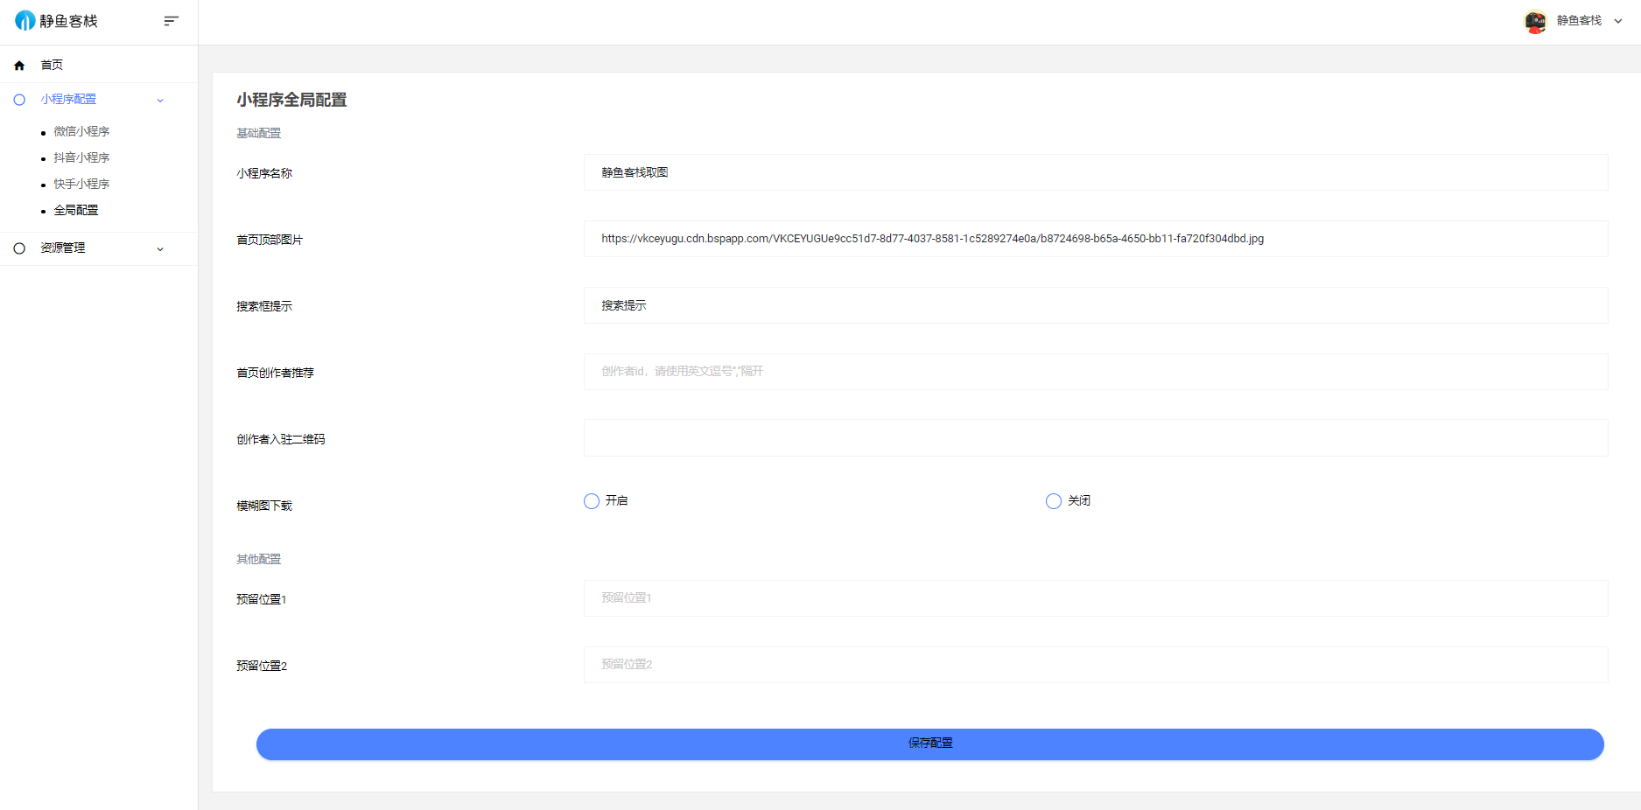Click the circle icon beside 小程序配置

(19, 100)
